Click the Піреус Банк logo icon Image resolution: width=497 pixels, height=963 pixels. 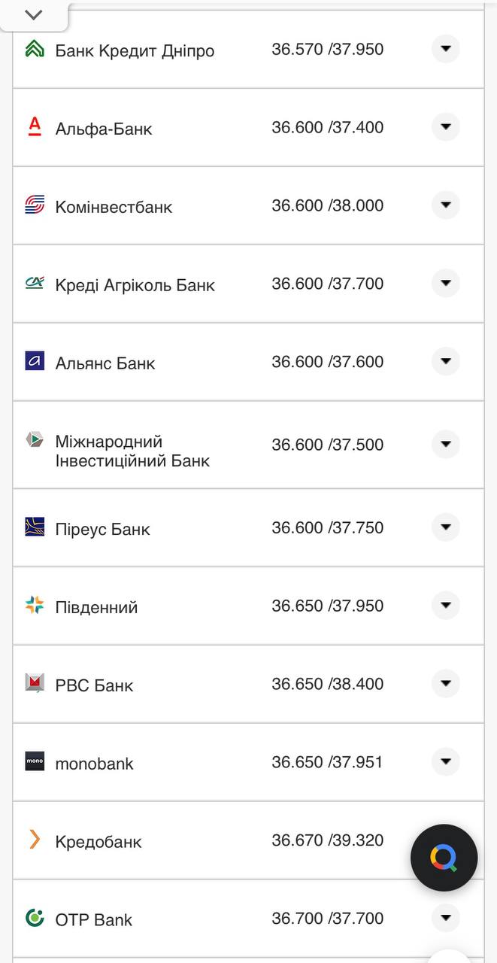35,527
